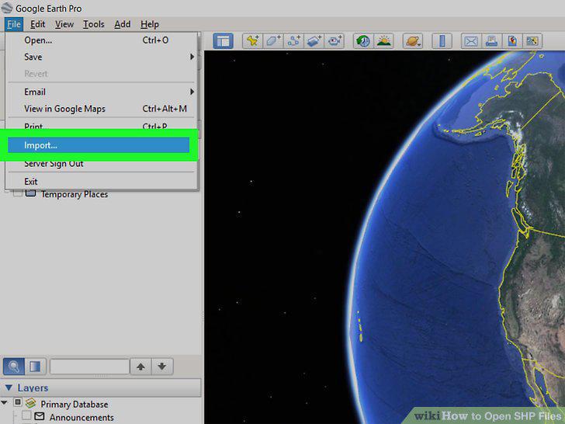
Task: Click the Add Polygon toolbar icon
Action: pos(273,41)
